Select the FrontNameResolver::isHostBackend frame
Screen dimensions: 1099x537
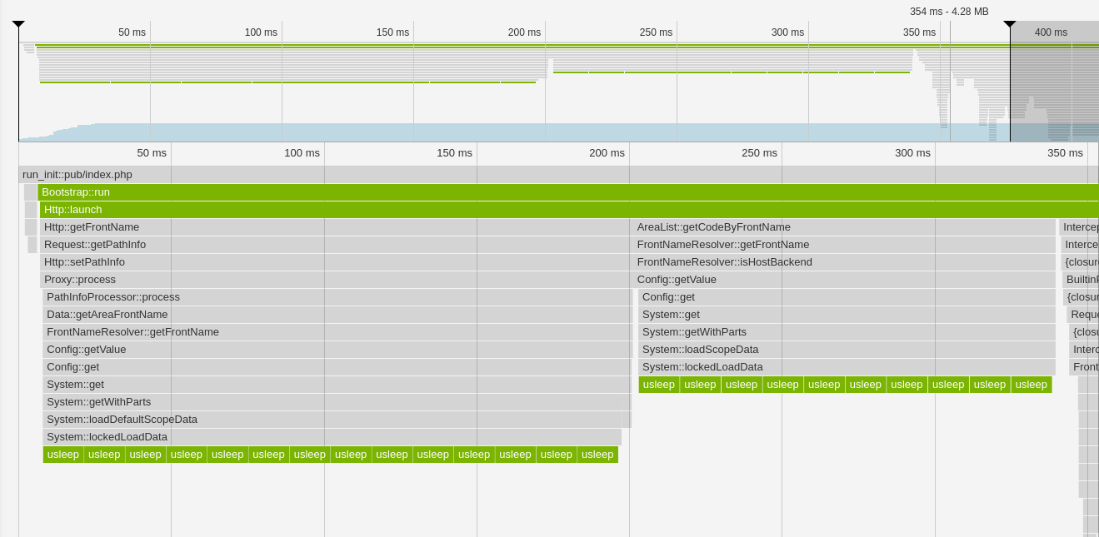click(844, 262)
